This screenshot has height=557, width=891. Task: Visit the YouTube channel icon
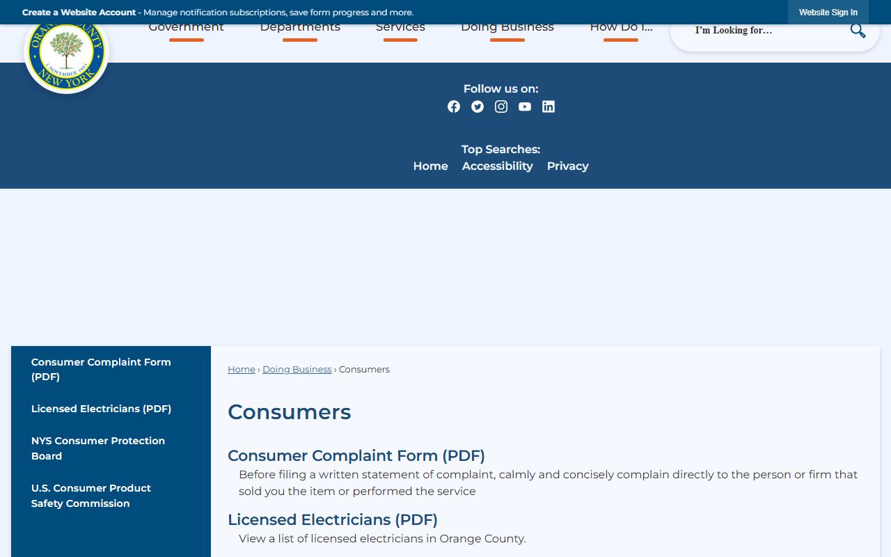click(525, 107)
